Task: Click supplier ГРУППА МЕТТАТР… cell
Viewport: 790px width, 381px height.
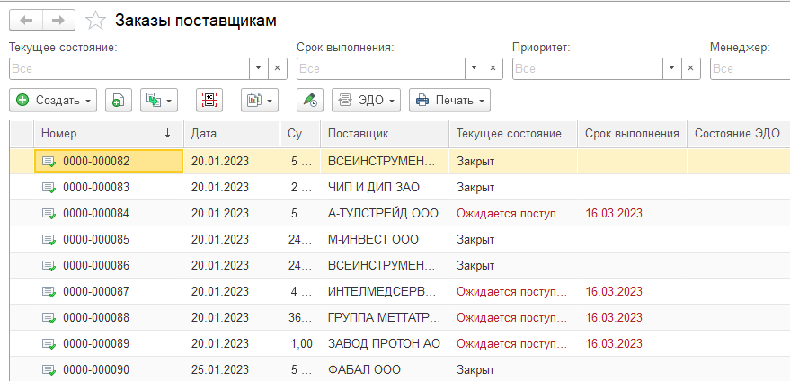Action: (385, 317)
